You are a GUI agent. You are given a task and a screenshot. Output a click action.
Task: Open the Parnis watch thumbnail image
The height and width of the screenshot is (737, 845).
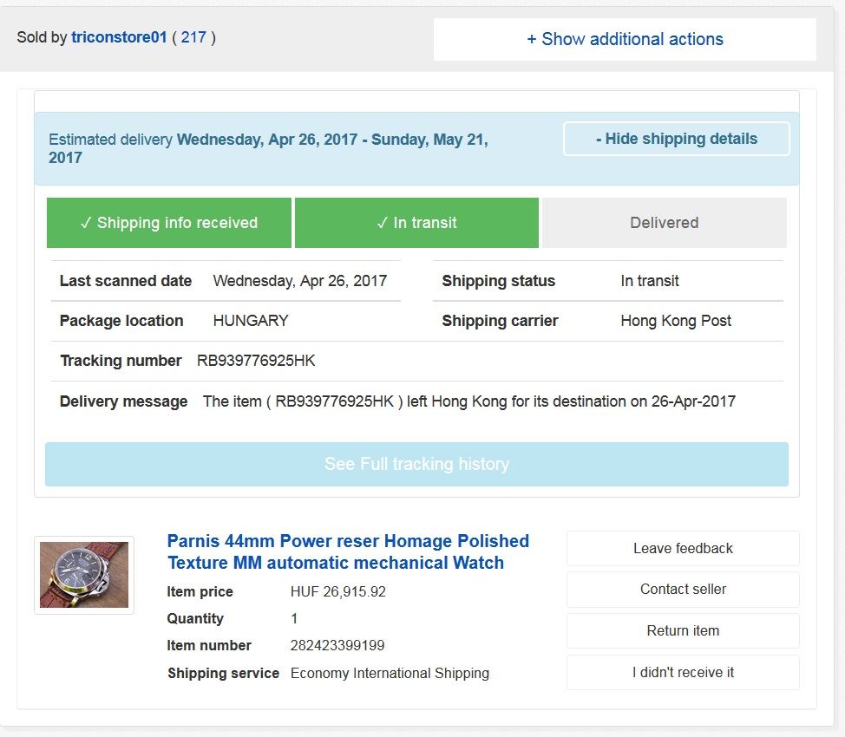[84, 575]
